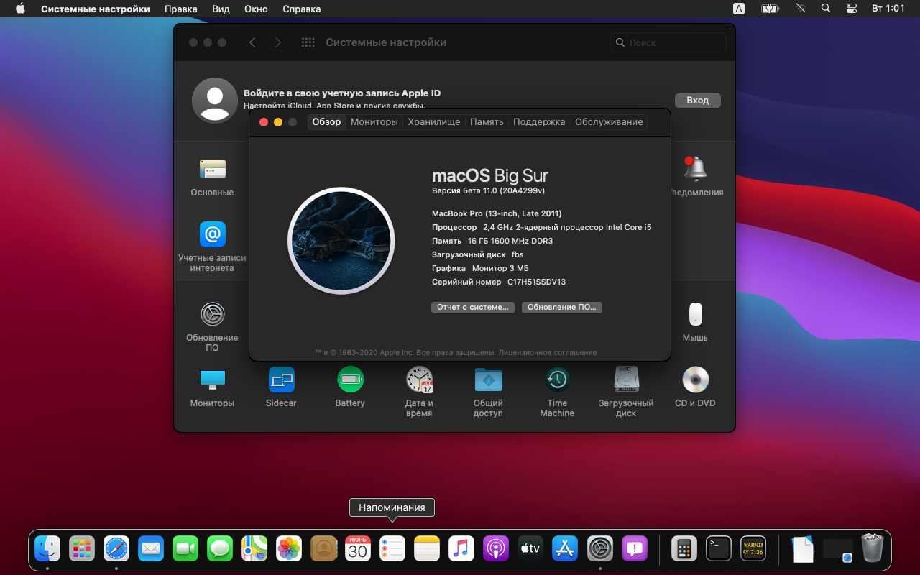Open Calendar showing June 30
The image size is (920, 575).
358,549
